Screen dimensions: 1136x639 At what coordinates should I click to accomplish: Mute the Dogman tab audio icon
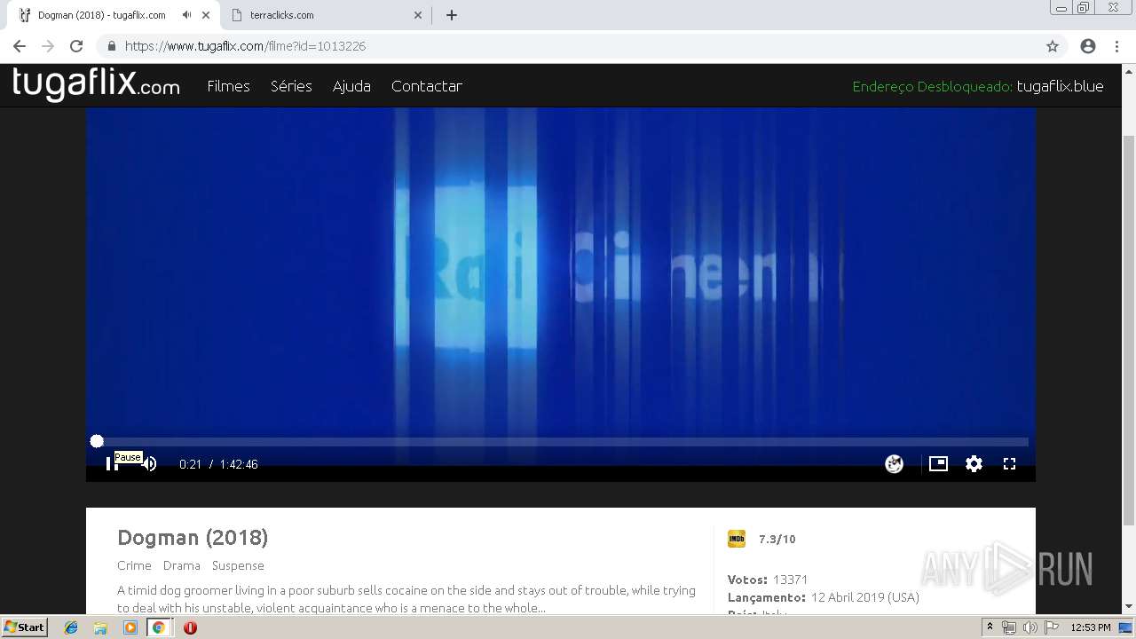click(x=186, y=15)
